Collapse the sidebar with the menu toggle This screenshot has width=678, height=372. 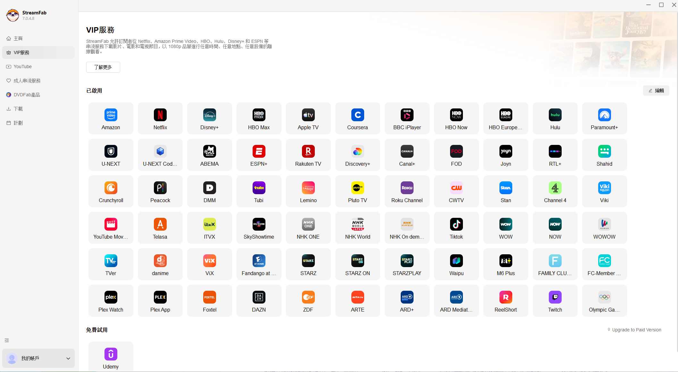(x=7, y=340)
